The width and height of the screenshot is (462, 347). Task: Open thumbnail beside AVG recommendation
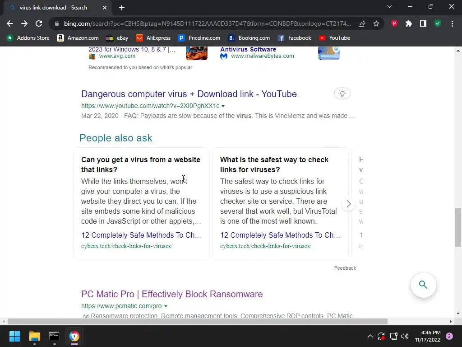pyautogui.click(x=197, y=53)
